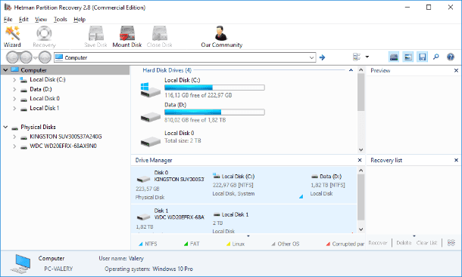Image resolution: width=462 pixels, height=277 pixels.
Task: Click the Other OS legend entry
Action: pos(286,244)
